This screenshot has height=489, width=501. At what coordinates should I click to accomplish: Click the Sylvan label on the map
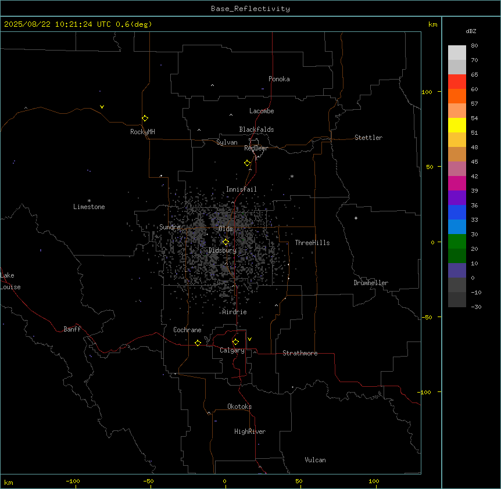click(x=227, y=142)
